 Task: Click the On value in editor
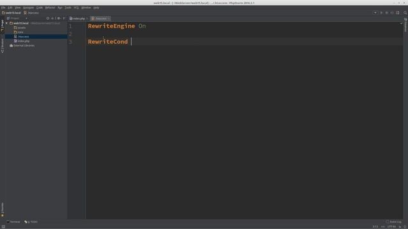[142, 26]
